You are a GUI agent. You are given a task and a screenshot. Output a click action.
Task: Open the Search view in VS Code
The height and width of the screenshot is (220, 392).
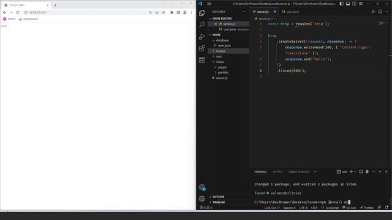[202, 24]
